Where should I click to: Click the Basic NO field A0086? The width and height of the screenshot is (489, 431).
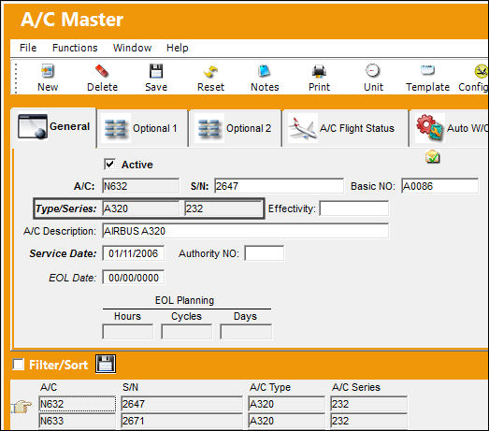point(439,186)
